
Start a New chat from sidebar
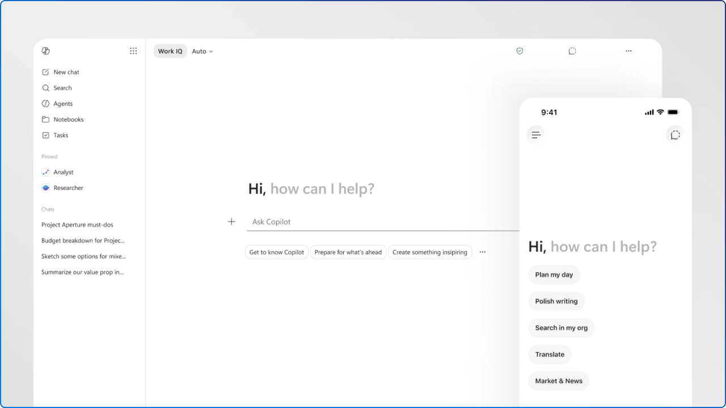[61, 72]
